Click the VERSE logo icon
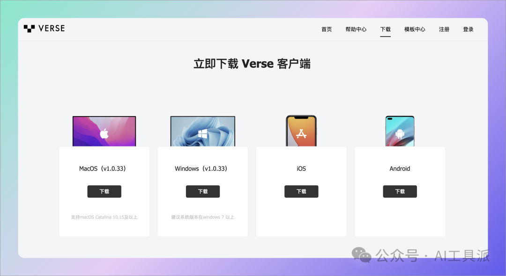Image resolution: width=506 pixels, height=276 pixels. [x=29, y=29]
